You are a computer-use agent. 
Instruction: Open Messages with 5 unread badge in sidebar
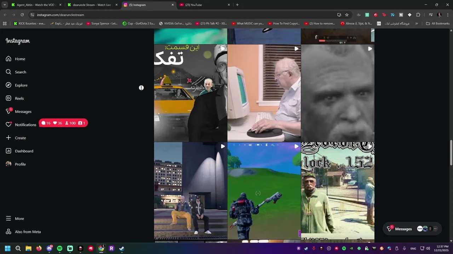coord(19,111)
